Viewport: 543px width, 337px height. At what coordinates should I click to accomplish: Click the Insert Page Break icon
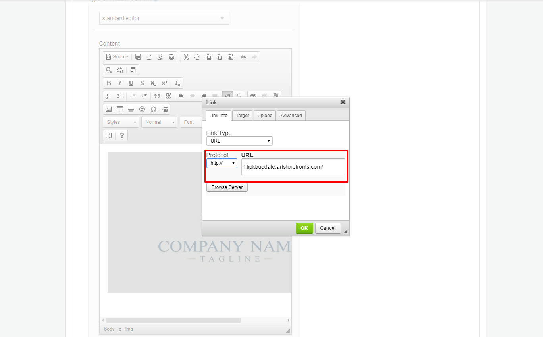164,109
